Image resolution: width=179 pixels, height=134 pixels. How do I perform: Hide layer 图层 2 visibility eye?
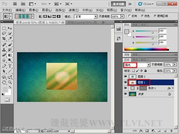(125, 76)
